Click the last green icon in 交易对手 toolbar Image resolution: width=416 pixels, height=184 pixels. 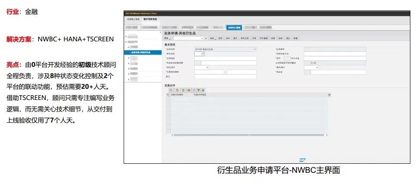pyautogui.click(x=203, y=90)
